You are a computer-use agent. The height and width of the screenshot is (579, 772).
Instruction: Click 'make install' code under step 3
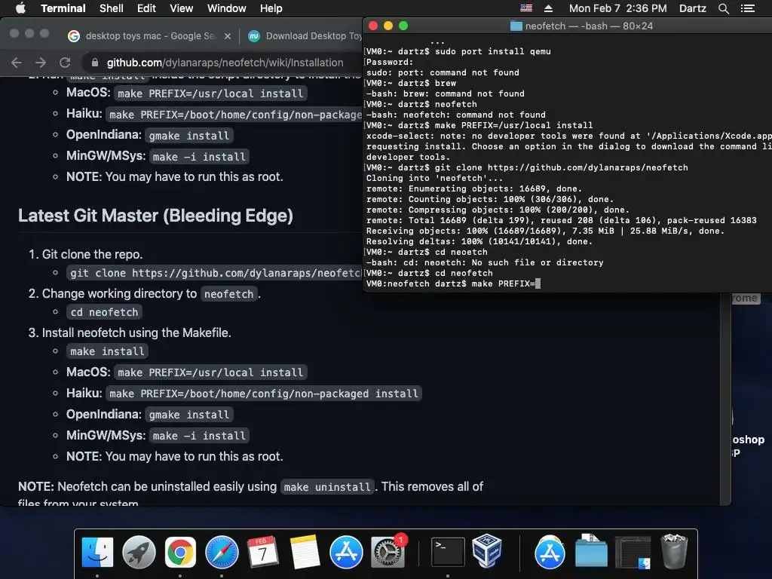(x=107, y=351)
